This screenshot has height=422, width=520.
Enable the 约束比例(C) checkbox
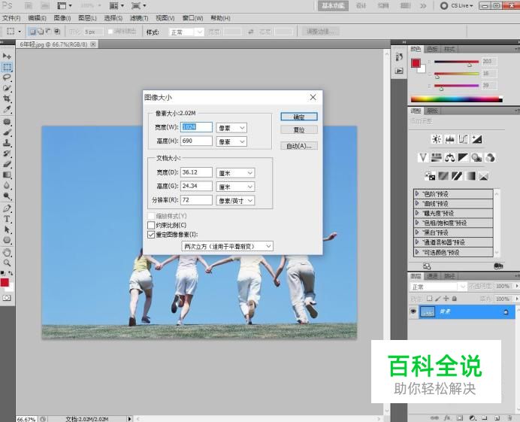click(151, 225)
